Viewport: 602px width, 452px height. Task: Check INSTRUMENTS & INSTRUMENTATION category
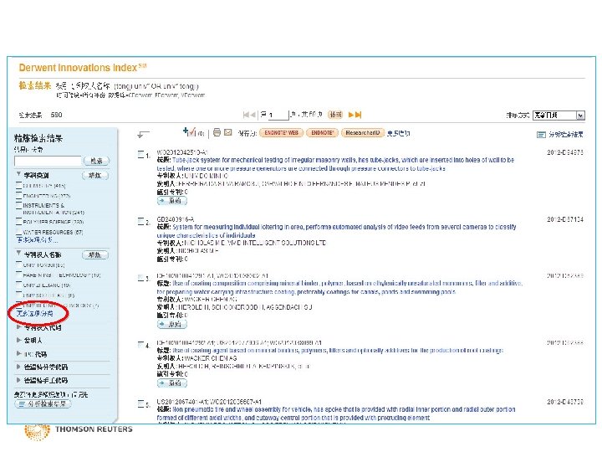18,205
